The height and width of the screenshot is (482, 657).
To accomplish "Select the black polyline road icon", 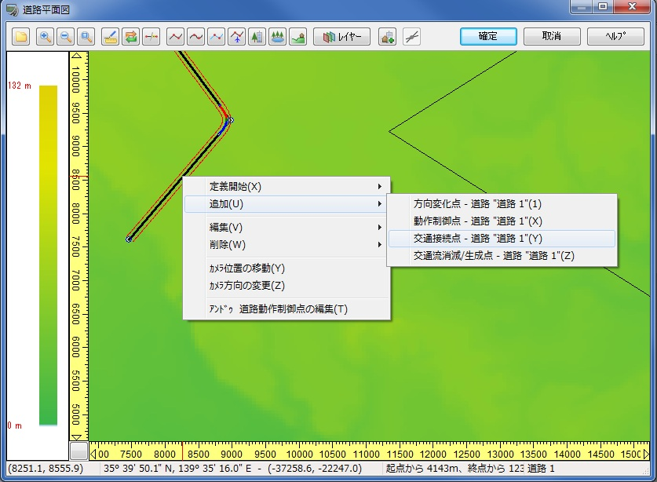I will [175, 36].
